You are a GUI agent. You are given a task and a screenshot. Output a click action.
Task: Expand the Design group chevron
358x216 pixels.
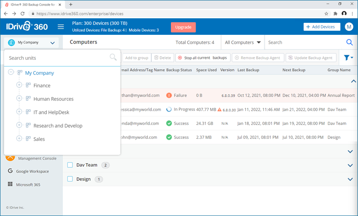click(x=350, y=179)
